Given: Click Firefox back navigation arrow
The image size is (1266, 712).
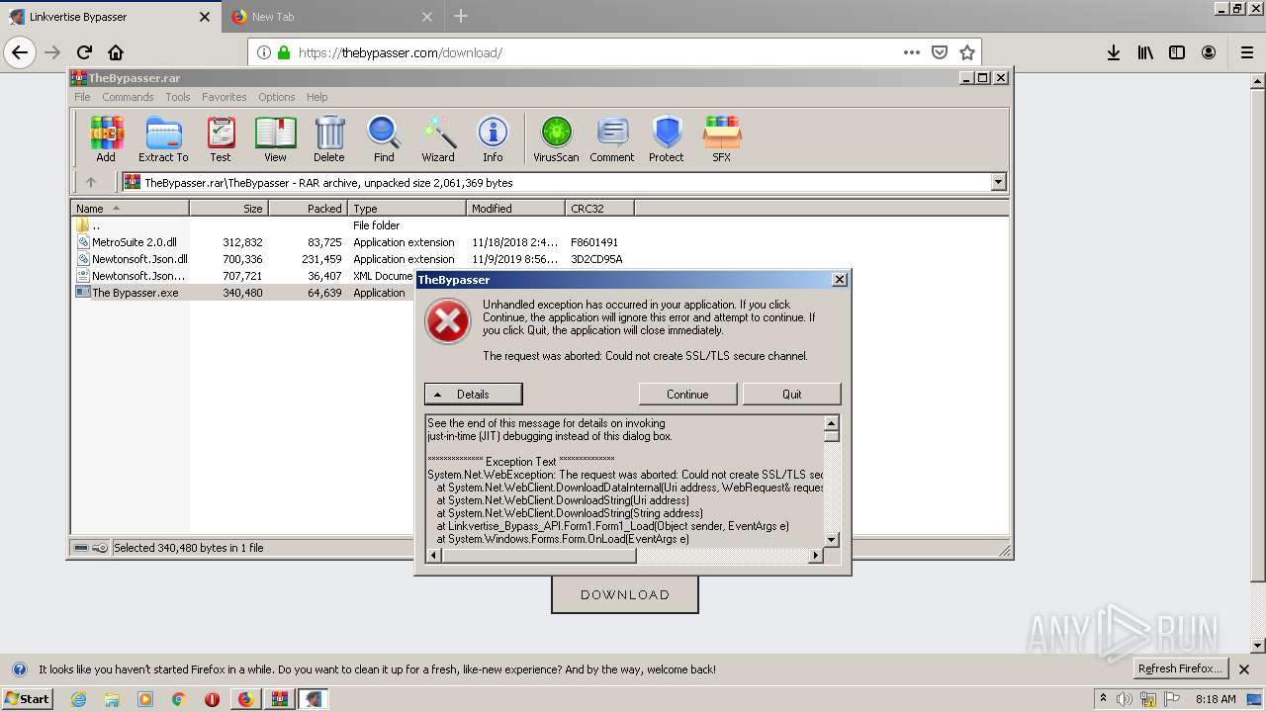Looking at the screenshot, I should point(20,52).
